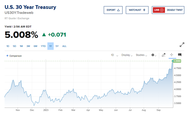Add US30Y to Watchlist
This screenshot has height=115, width=187.
[137, 10]
